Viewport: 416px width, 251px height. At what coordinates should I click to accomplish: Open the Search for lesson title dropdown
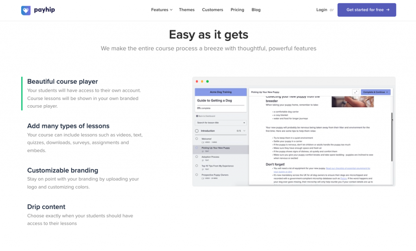(x=221, y=123)
